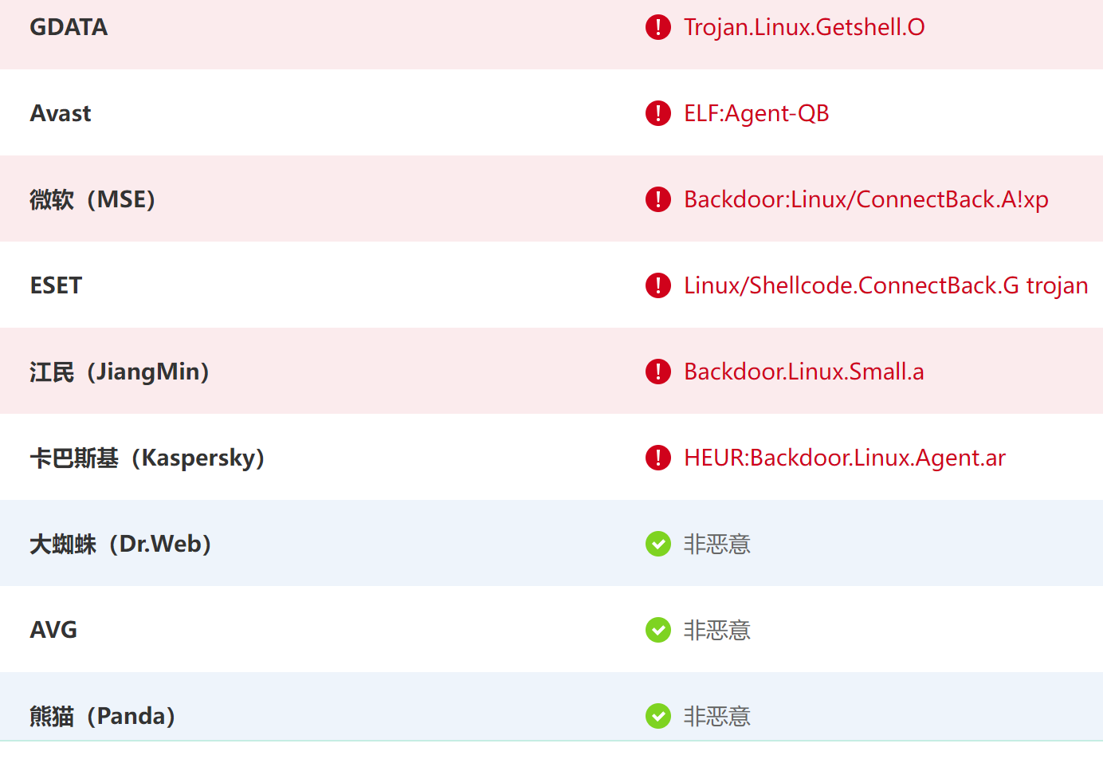This screenshot has height=767, width=1103.
Task: Select the 卡巴斯基 (Kaspersky) engine name
Action: 147,458
